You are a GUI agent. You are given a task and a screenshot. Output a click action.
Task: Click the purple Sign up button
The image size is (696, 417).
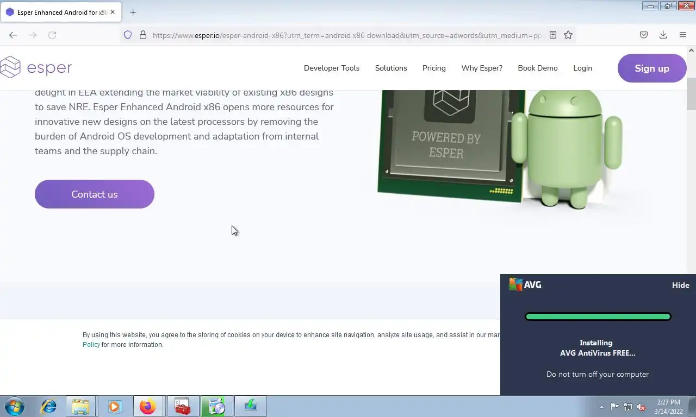click(652, 68)
